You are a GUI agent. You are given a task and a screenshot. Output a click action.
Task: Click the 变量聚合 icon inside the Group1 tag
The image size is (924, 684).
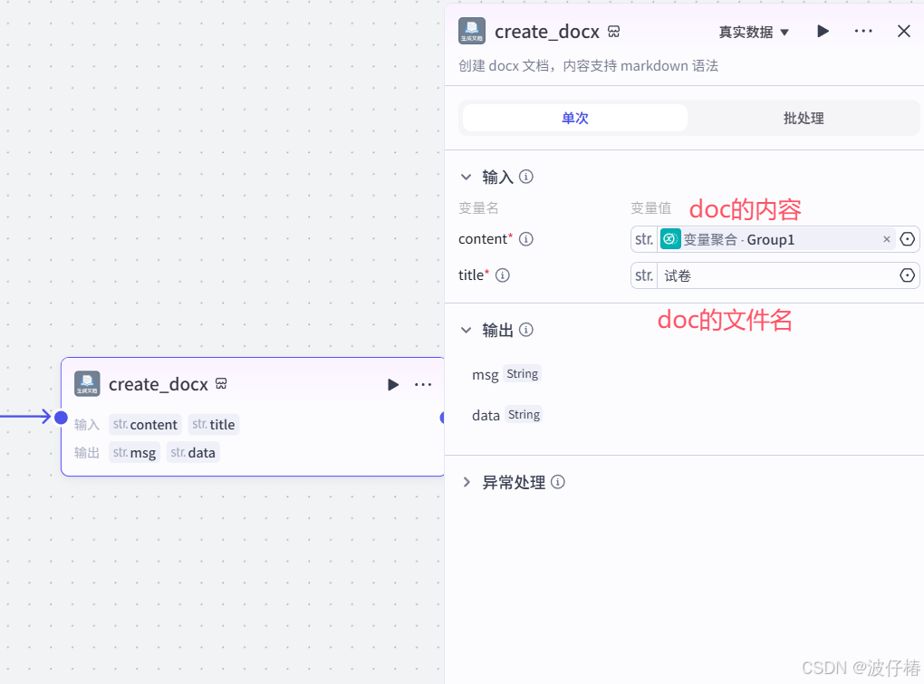(x=669, y=238)
